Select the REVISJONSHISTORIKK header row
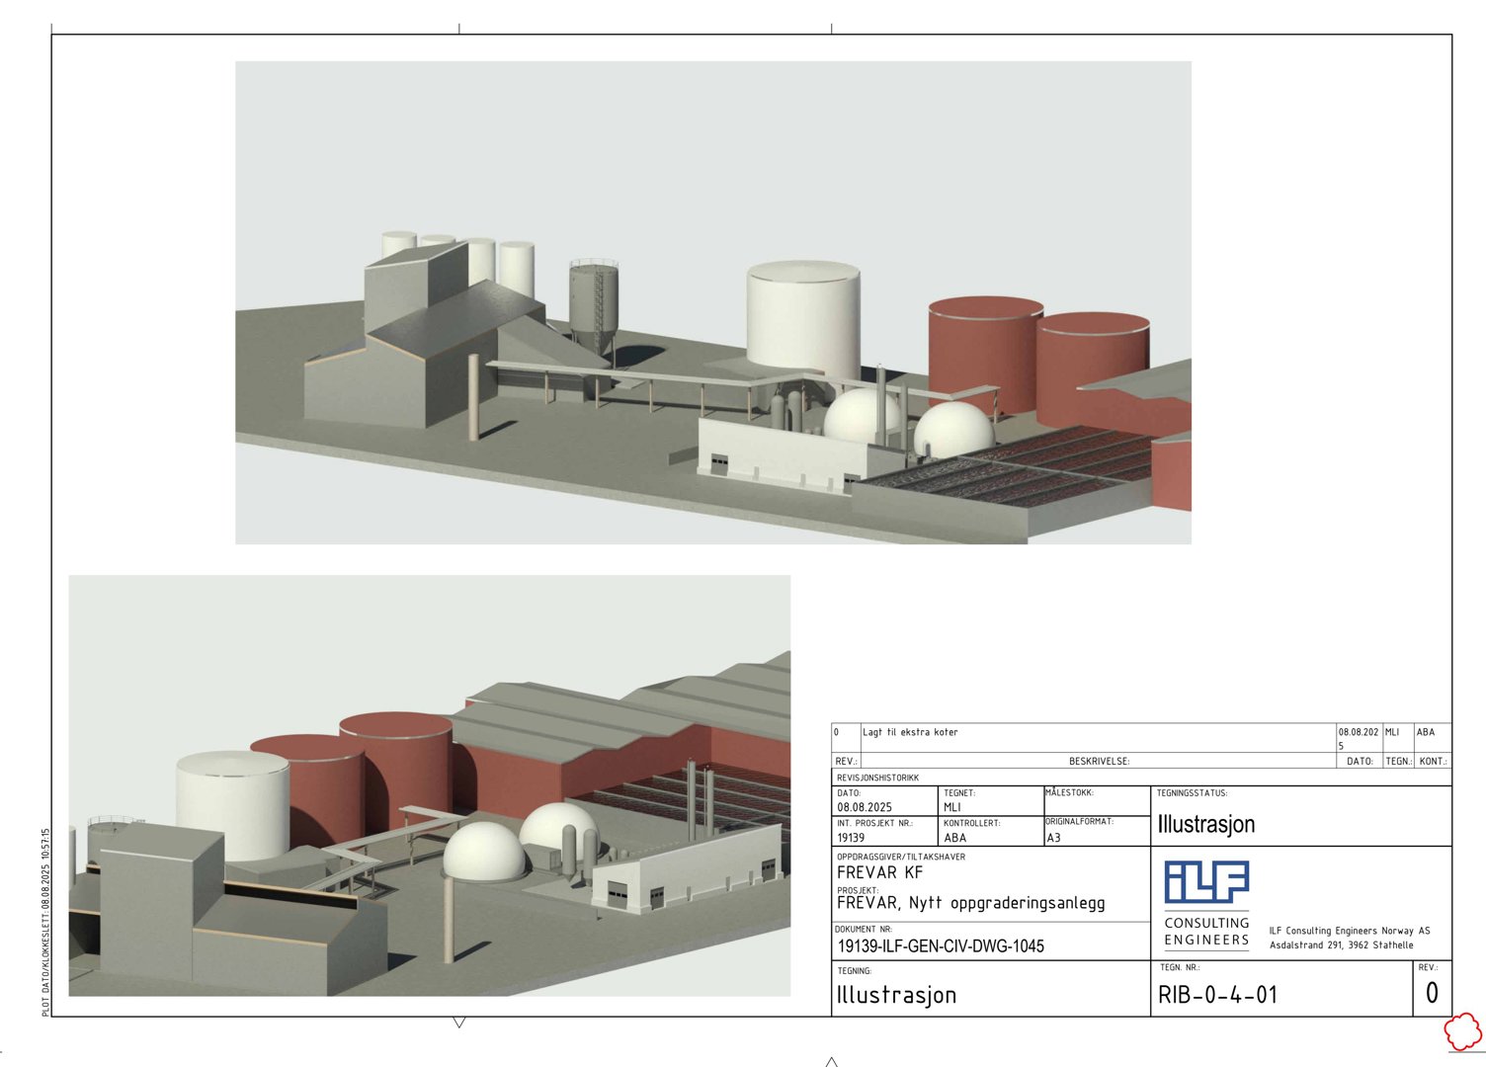 (877, 778)
